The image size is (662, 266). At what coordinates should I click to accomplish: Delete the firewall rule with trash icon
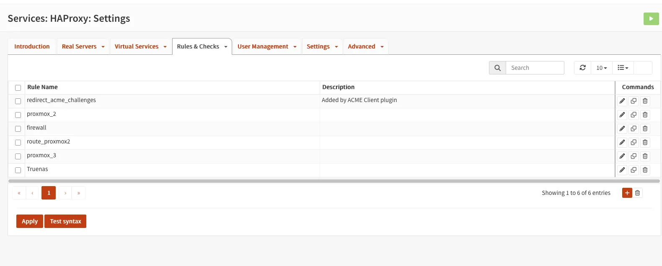click(x=645, y=128)
